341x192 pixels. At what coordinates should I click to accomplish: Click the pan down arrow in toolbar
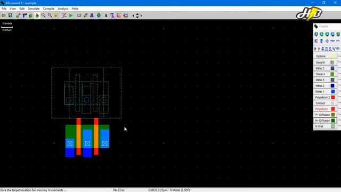click(137, 17)
